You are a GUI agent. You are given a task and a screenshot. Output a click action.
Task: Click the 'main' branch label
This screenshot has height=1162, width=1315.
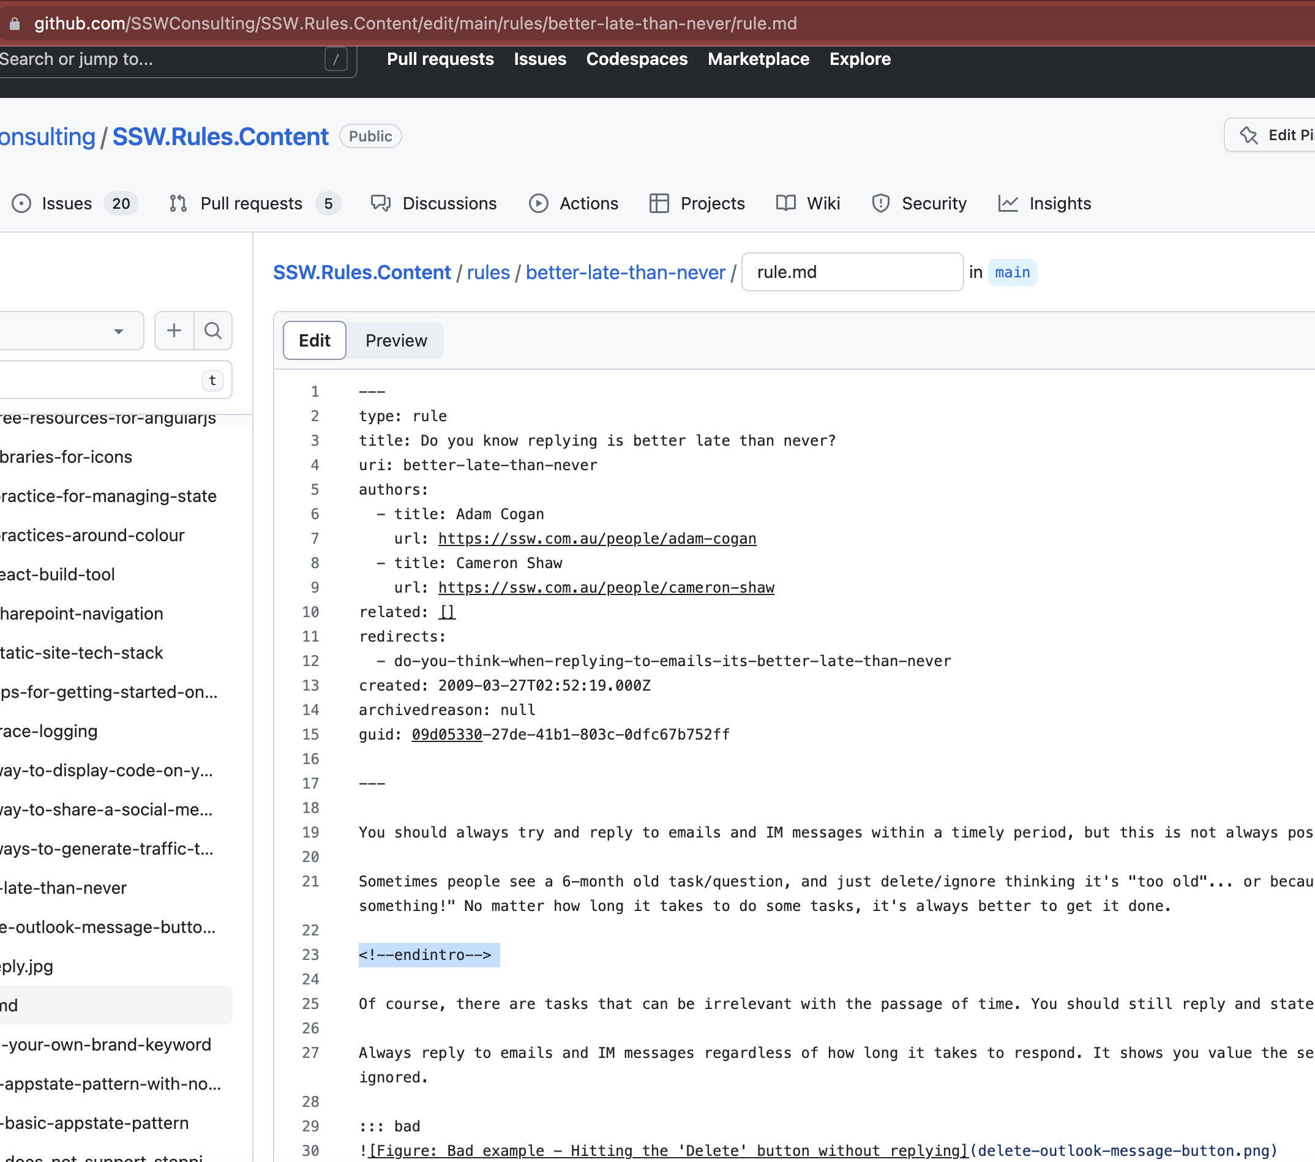click(x=1012, y=272)
